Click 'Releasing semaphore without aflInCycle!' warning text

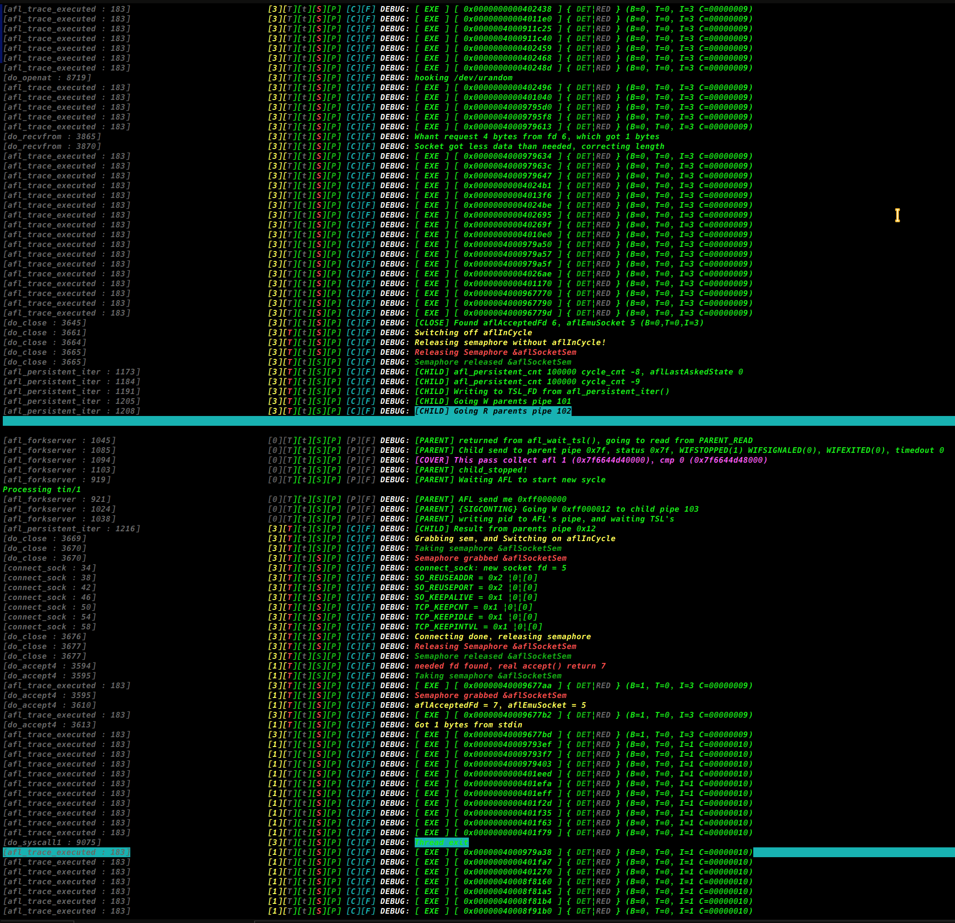(x=509, y=342)
